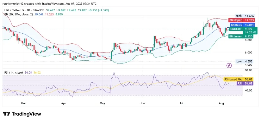261x121 pixels.
Task: Click the TradingView logo icon
Action: pyautogui.click(x=7, y=114)
